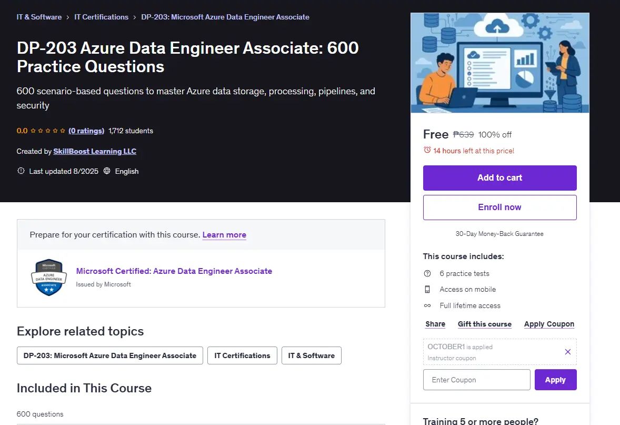The width and height of the screenshot is (620, 425).
Task: Click the 'Free' price text
Action: point(436,134)
